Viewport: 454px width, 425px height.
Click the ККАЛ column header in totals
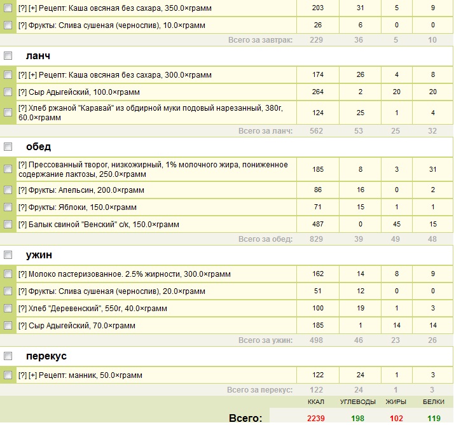317,403
